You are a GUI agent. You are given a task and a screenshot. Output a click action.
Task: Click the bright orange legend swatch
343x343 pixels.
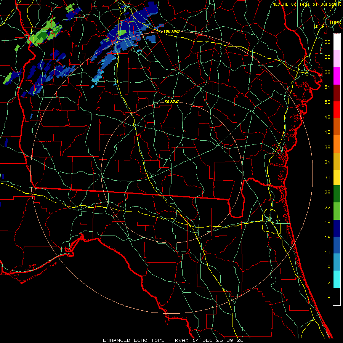[x=337, y=144]
